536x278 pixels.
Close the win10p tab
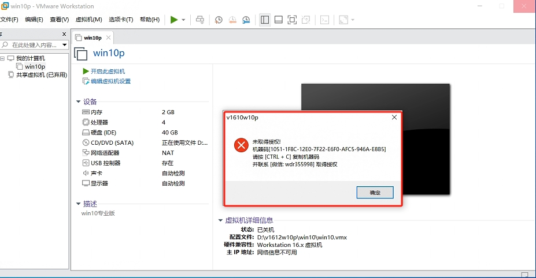(x=108, y=37)
